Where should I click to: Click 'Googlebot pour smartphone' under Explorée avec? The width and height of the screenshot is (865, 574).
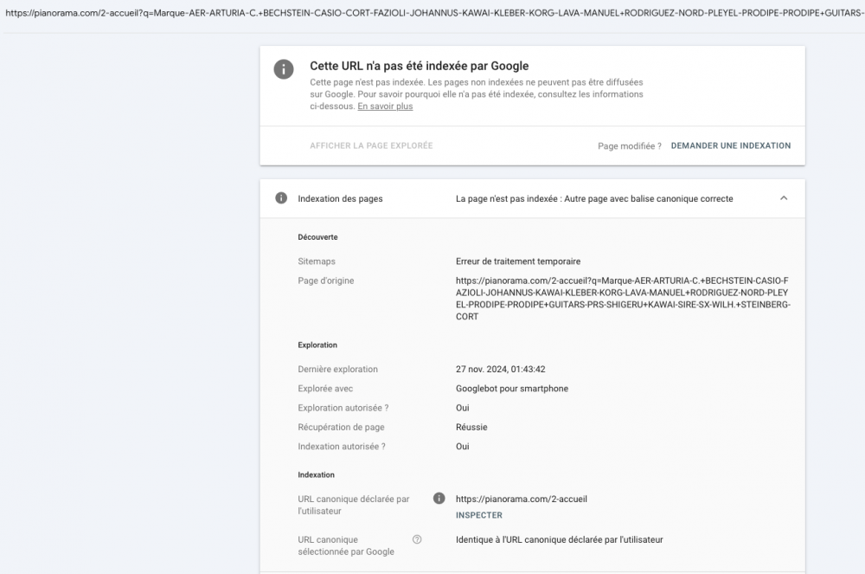tap(513, 388)
